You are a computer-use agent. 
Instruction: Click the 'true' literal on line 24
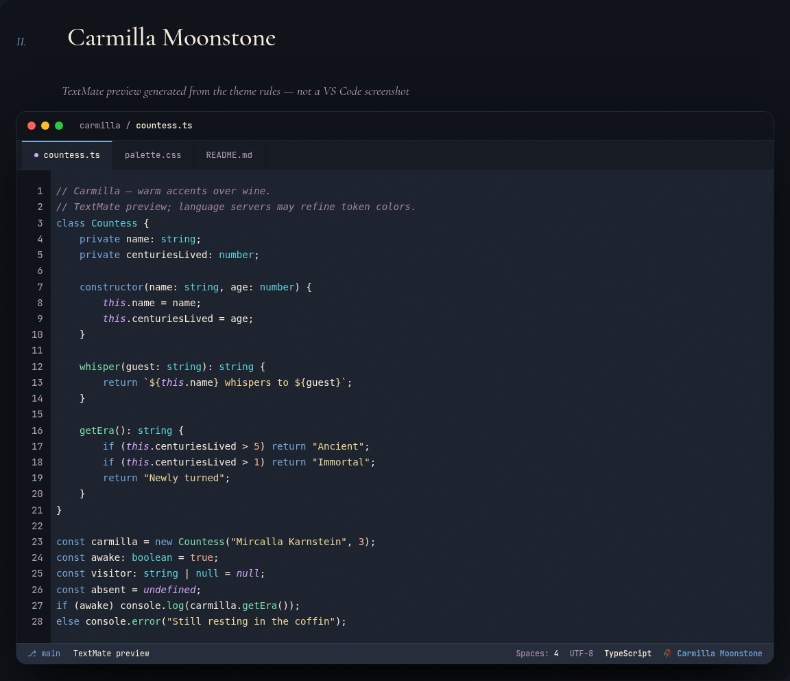click(202, 557)
